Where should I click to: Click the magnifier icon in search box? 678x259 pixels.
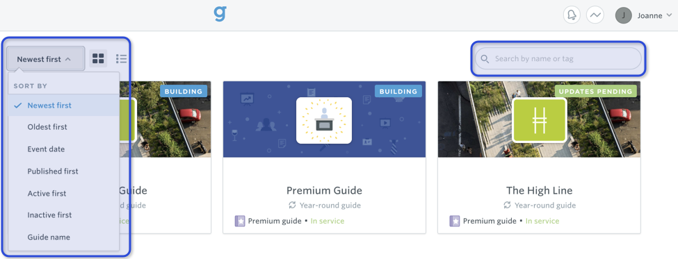coord(485,59)
